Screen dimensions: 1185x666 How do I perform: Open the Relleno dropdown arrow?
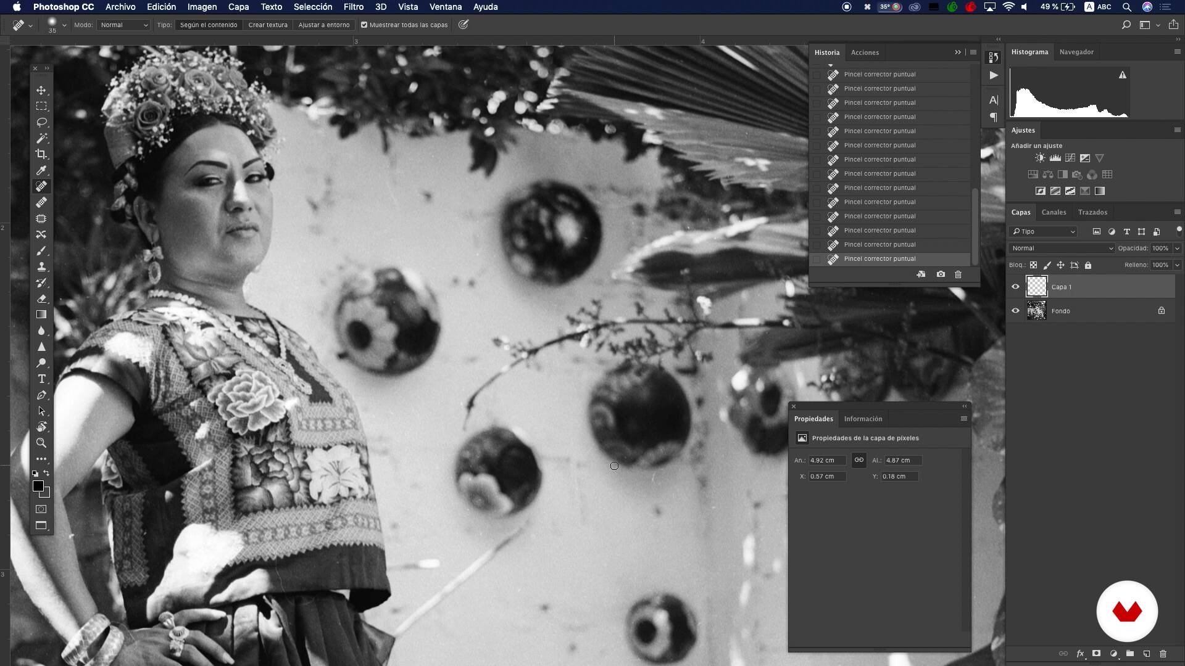[1177, 265]
